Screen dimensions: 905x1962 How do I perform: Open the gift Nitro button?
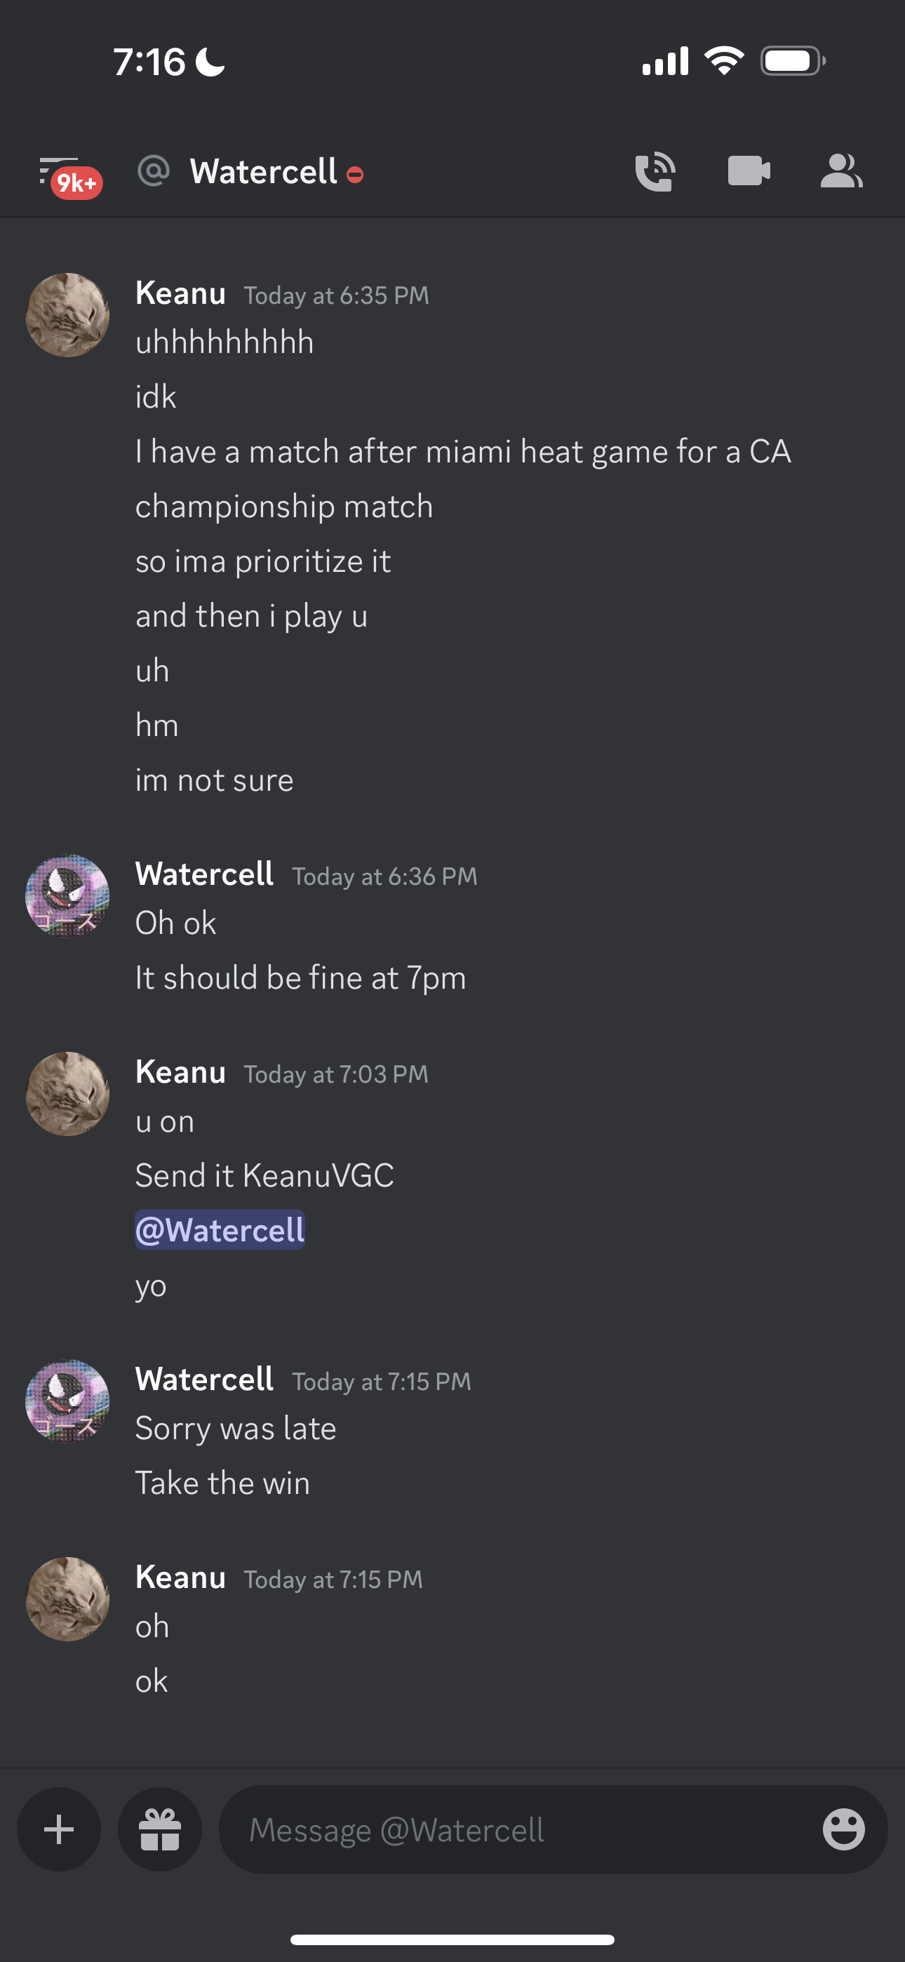coord(160,1829)
